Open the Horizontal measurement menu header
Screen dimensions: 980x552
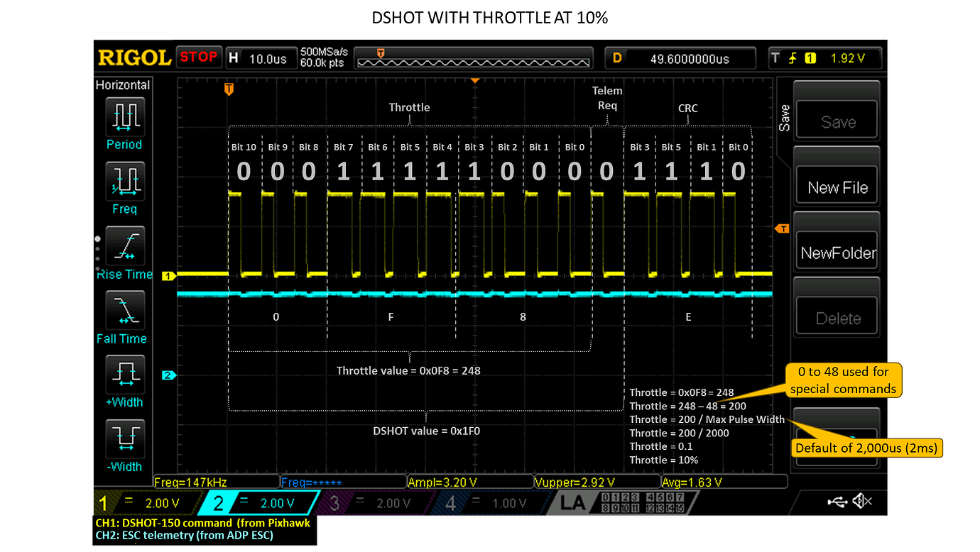tap(124, 85)
